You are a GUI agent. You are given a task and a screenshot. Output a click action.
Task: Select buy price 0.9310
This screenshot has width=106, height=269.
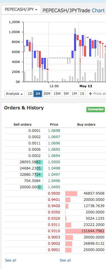[54, 231]
